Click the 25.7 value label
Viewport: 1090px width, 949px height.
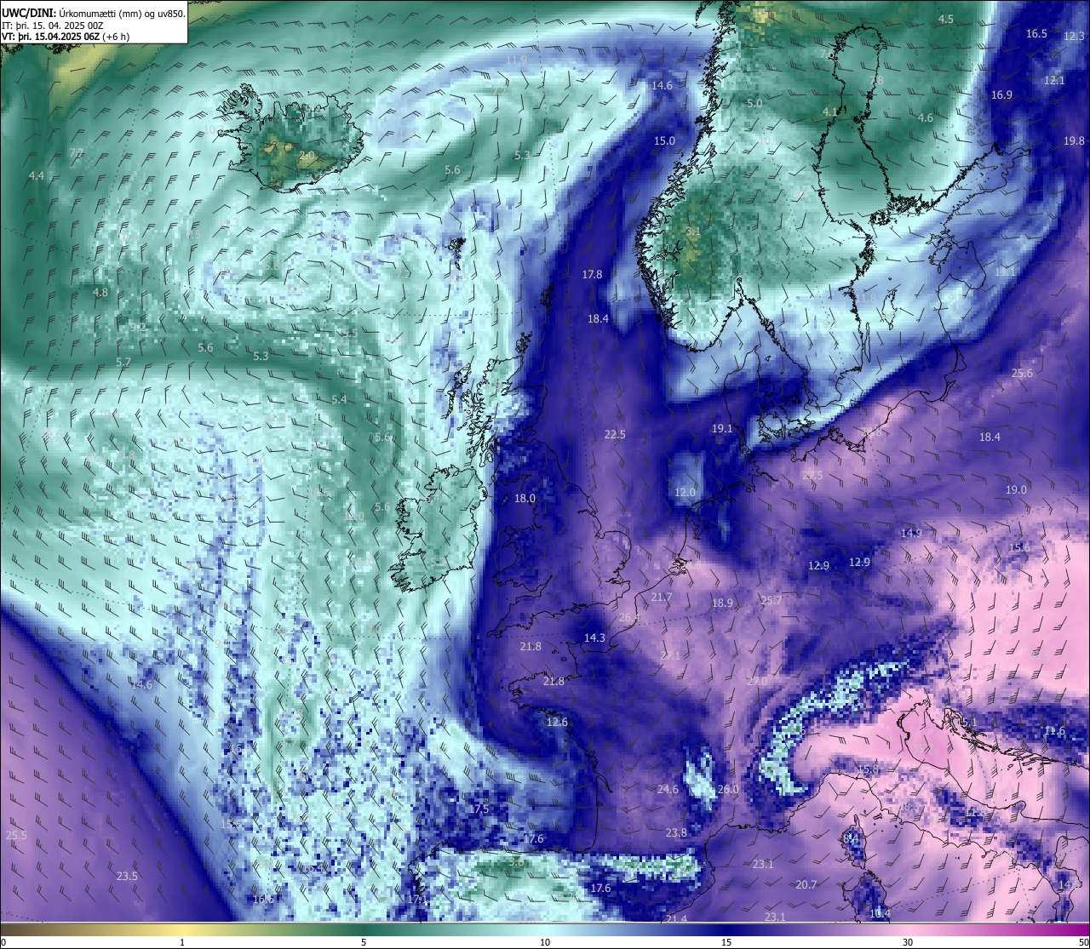tap(771, 600)
